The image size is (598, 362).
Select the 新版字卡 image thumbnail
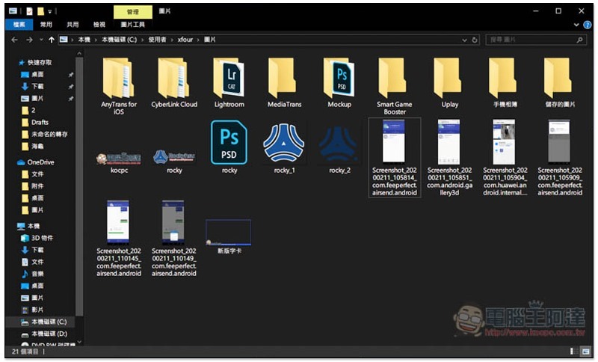229,233
